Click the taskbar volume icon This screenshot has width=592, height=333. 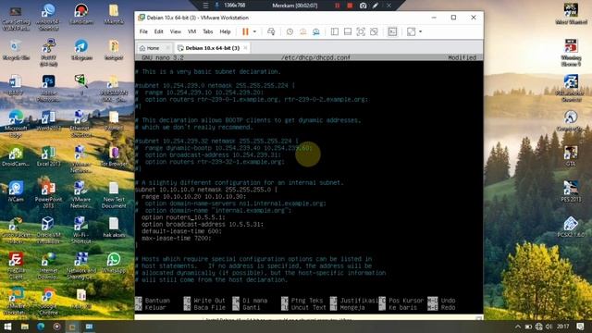click(549, 327)
